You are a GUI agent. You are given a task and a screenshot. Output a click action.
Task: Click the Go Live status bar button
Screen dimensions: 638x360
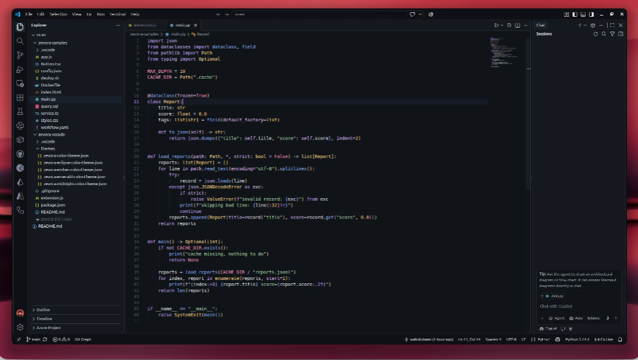coord(604,339)
